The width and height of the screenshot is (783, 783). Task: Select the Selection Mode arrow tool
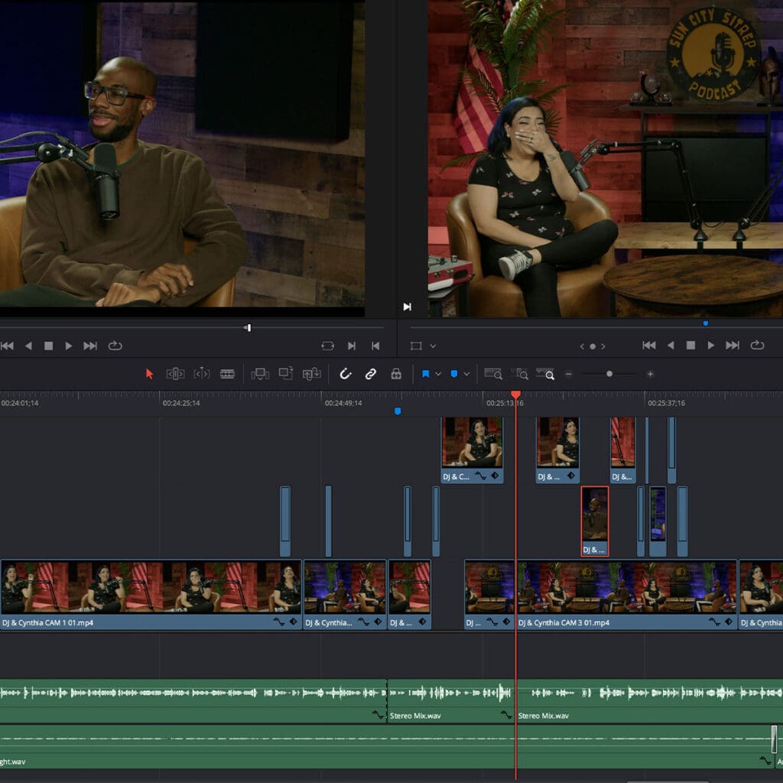pyautogui.click(x=150, y=374)
